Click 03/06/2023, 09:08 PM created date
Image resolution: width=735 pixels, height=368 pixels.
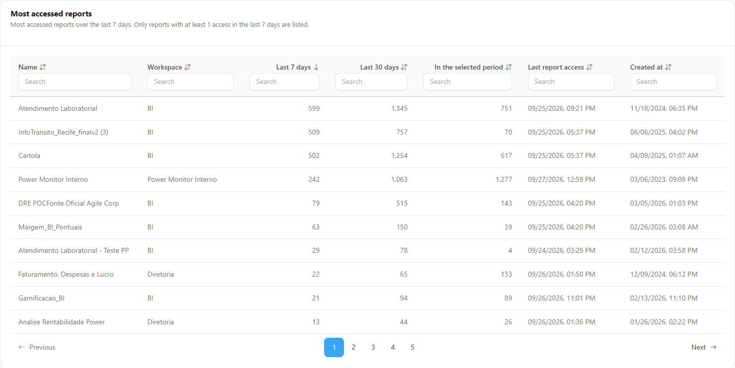pos(664,179)
